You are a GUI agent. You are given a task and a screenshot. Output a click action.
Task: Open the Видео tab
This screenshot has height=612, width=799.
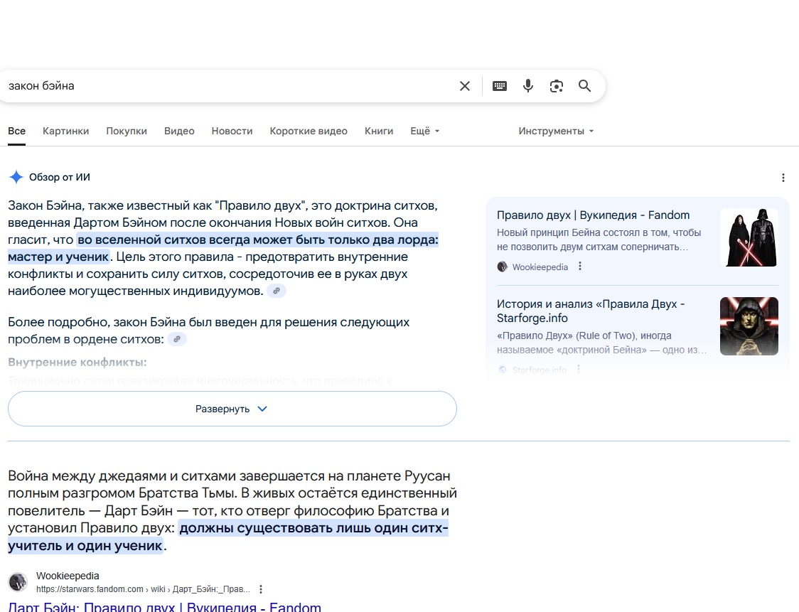click(179, 131)
